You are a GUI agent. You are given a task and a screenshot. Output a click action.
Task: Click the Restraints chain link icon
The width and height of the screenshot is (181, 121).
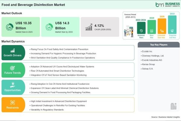coord(12,103)
